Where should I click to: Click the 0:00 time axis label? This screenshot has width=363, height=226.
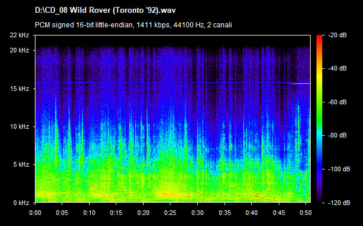point(35,213)
